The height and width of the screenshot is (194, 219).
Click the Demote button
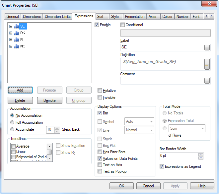click(49, 100)
